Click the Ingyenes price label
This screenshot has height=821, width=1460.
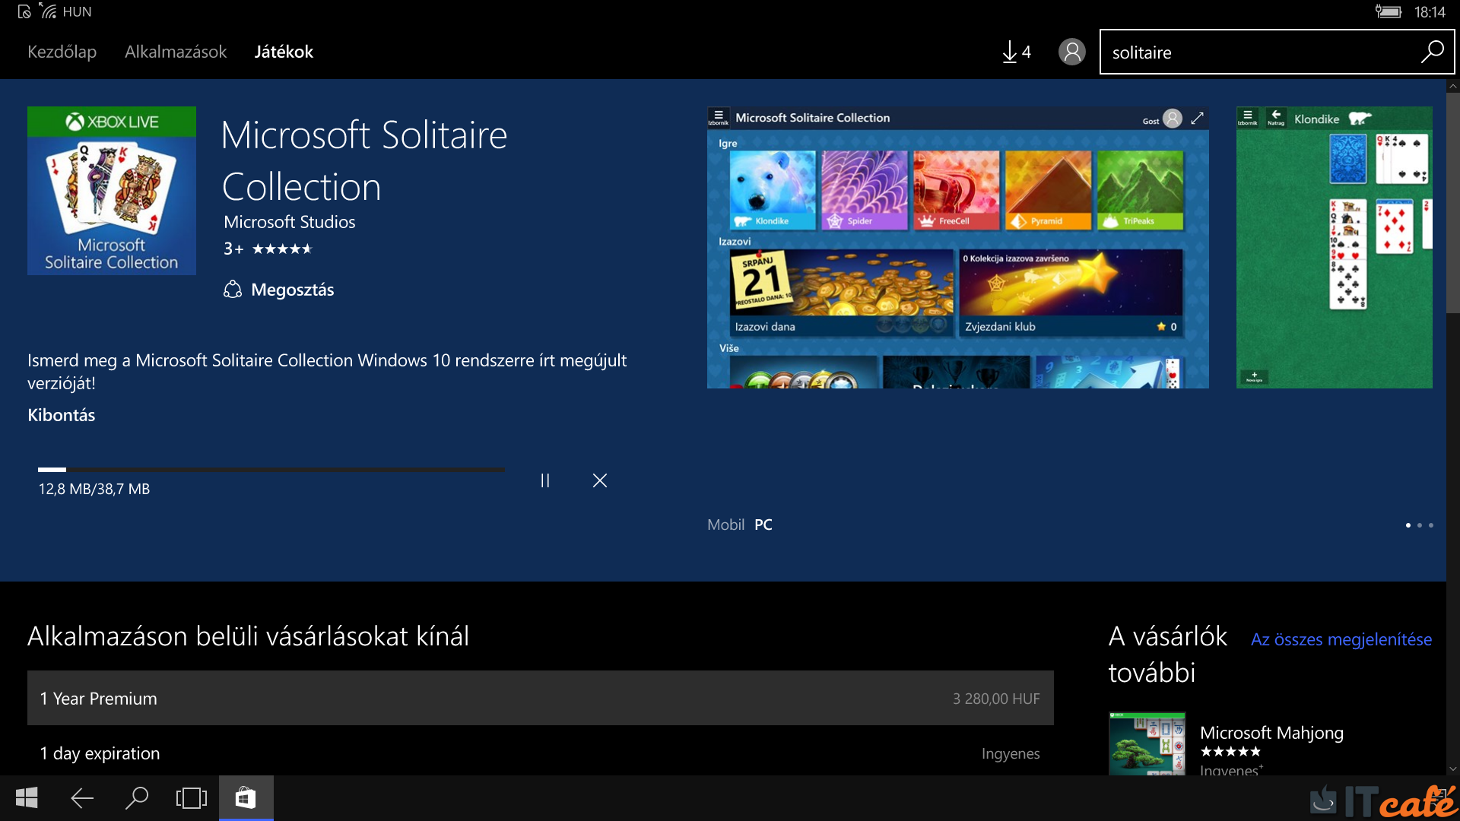click(1011, 753)
